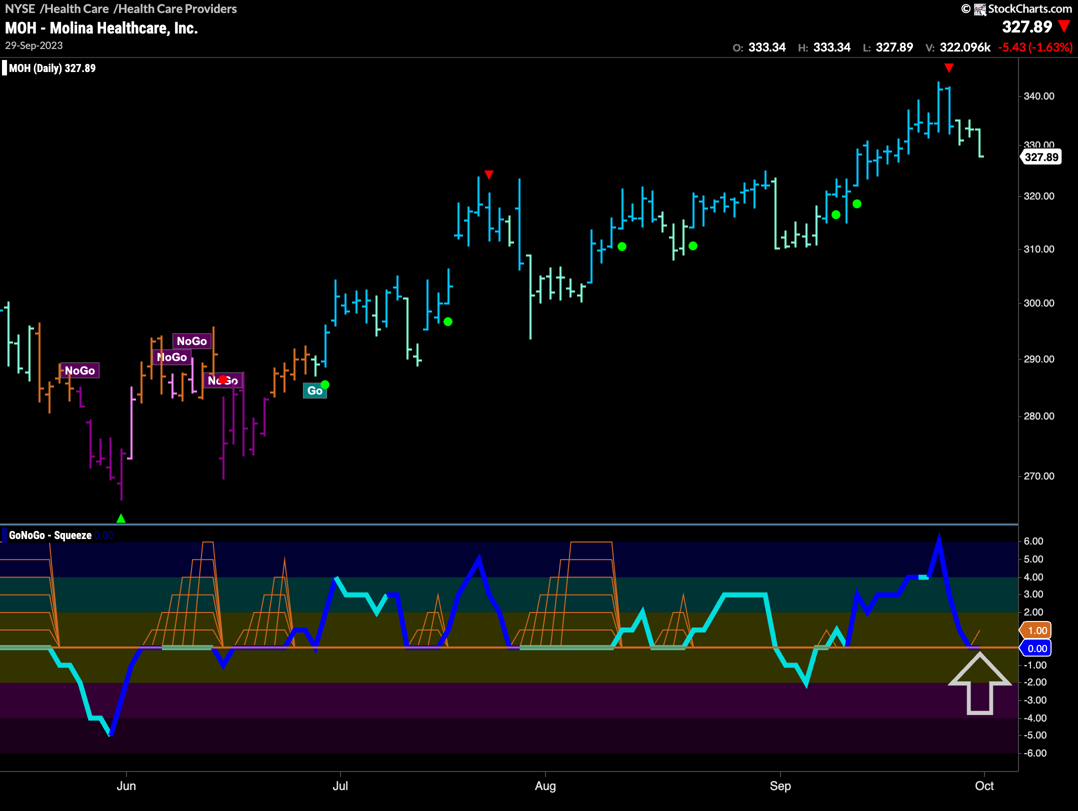Click the MOH (Daily) 327.89 legend label
1078x811 pixels.
[x=52, y=68]
